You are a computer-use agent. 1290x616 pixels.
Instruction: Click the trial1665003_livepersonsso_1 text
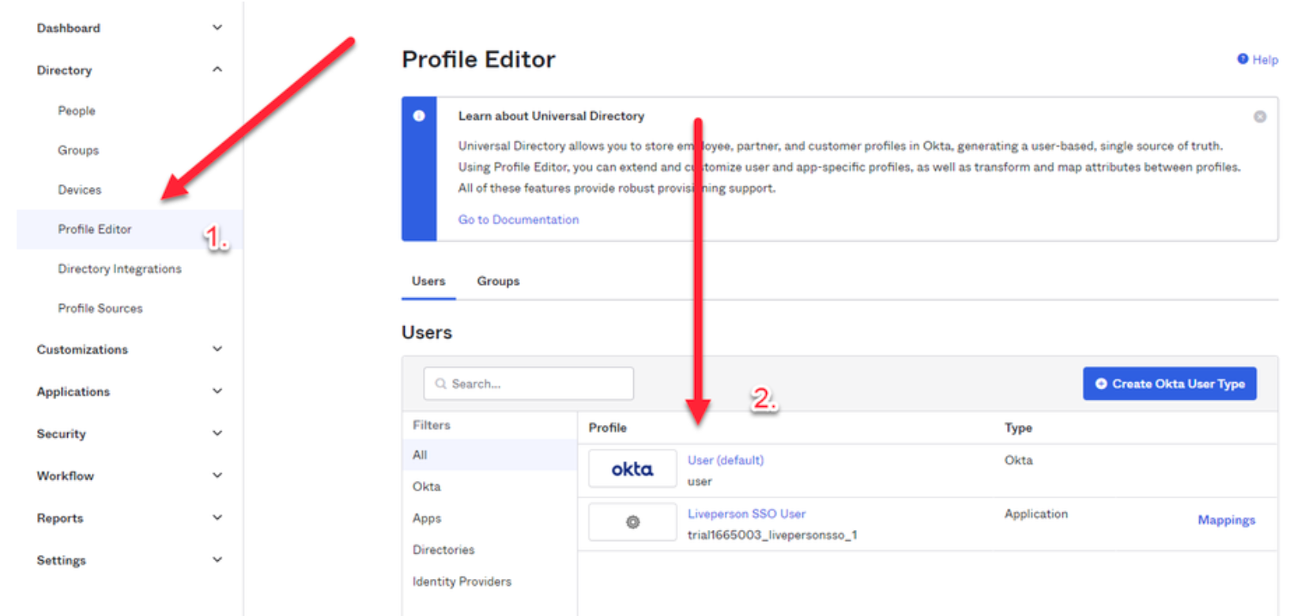pos(772,535)
